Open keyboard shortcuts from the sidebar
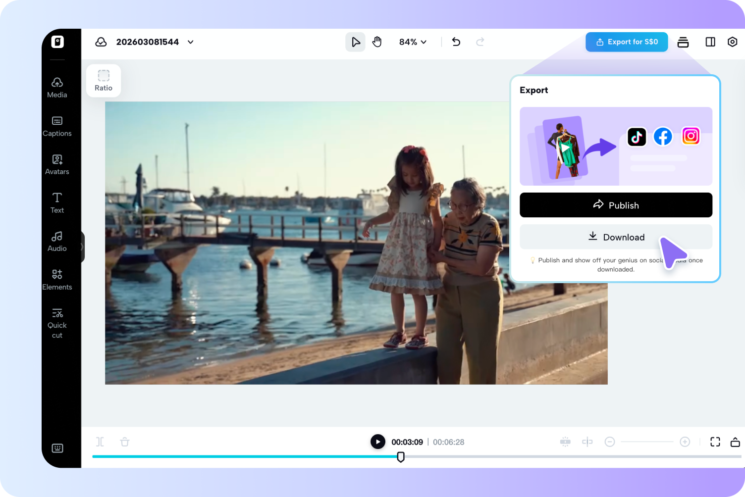 [57, 448]
